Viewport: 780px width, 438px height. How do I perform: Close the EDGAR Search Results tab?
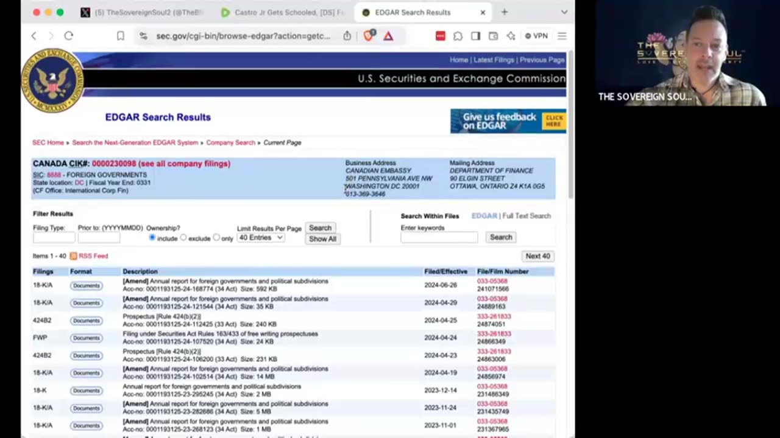[x=483, y=12]
